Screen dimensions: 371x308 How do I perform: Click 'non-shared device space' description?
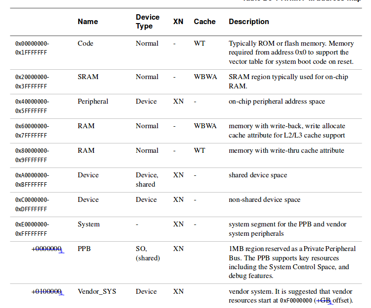(264, 200)
